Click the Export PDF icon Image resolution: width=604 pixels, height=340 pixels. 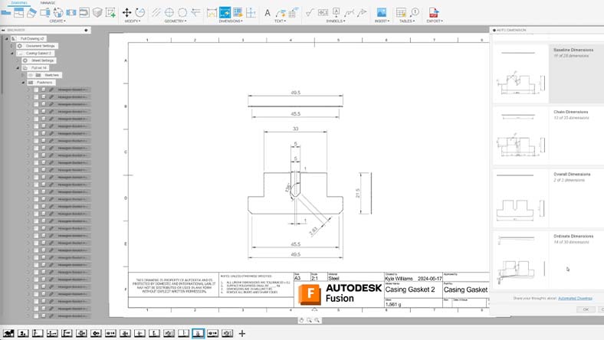click(x=433, y=13)
